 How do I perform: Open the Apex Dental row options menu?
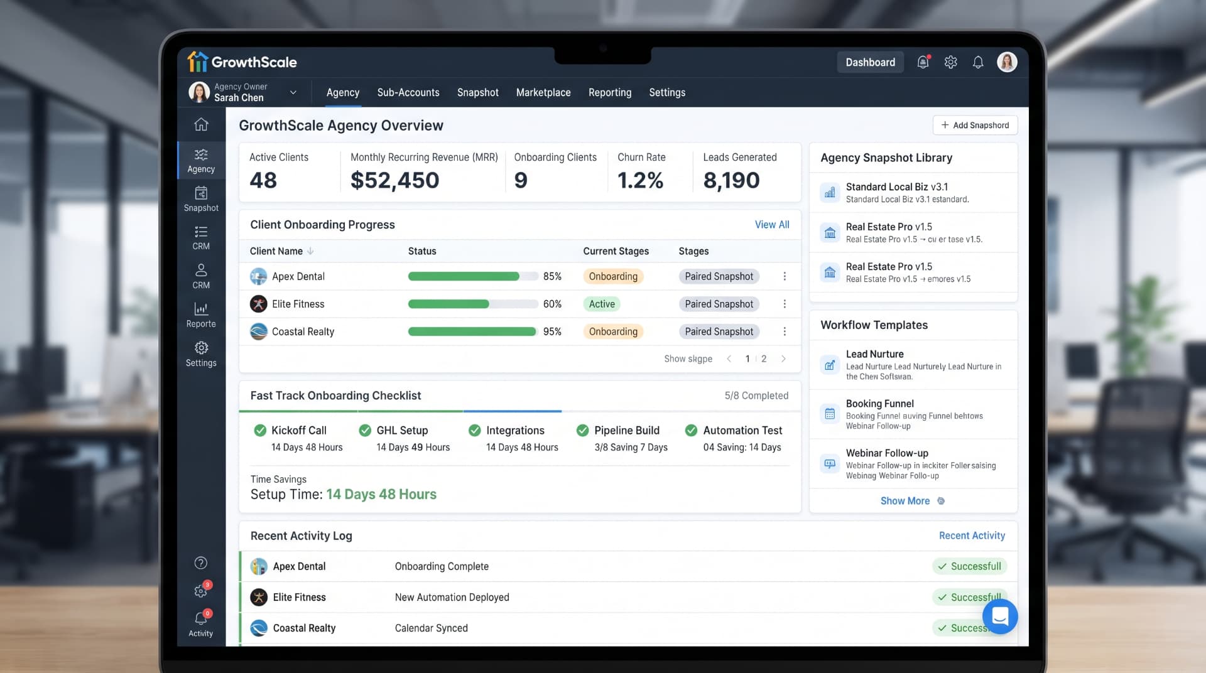tap(785, 276)
